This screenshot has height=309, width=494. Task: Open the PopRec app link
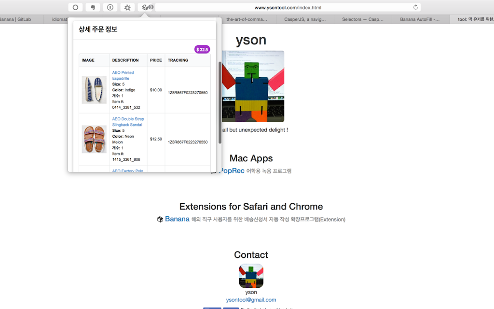tap(232, 170)
